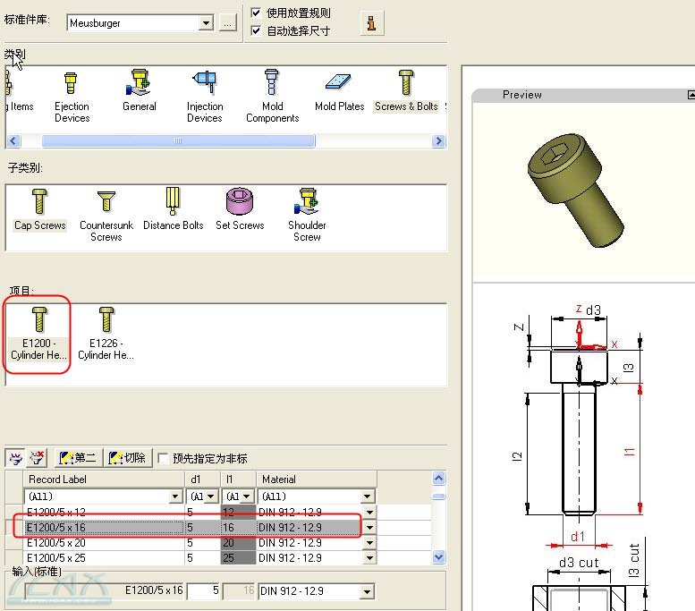Uncheck the 自动选择尺寸 checkbox

click(257, 30)
